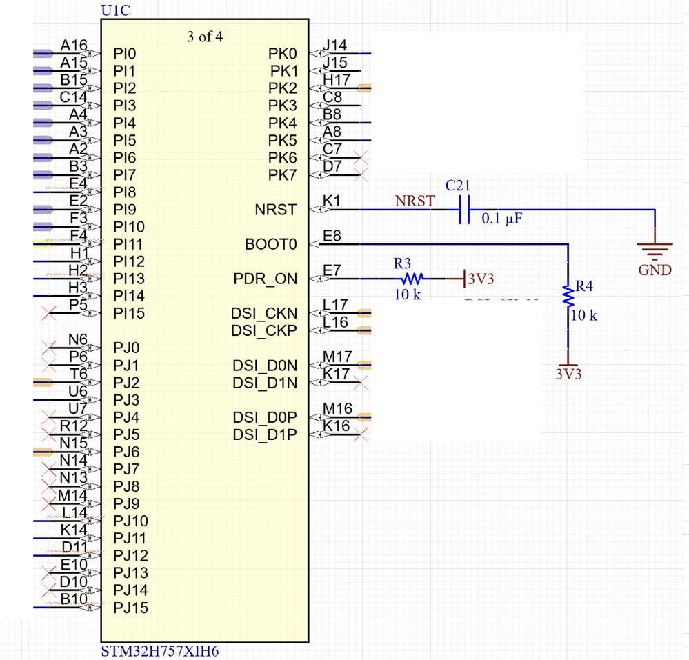Screen dimensions: 689x660
Task: Click the no-connect cross on PK7 pin D7
Action: (360, 175)
